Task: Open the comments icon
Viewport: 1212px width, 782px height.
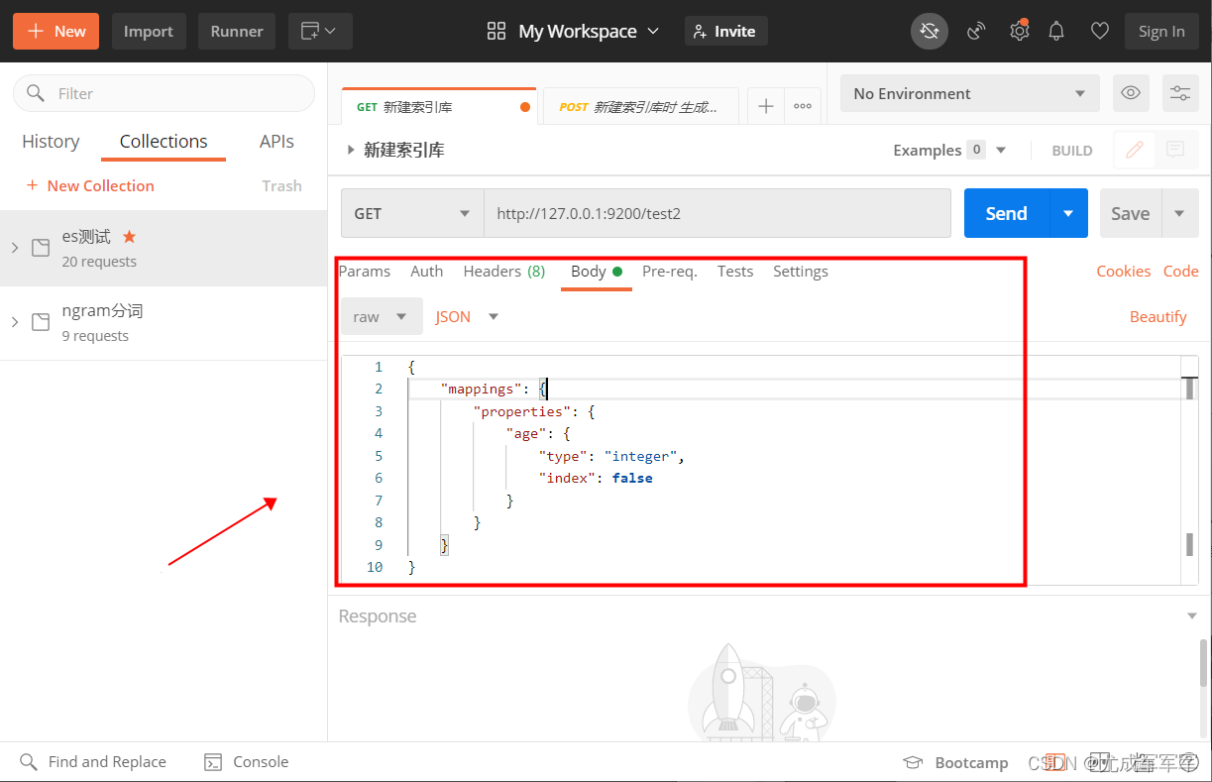Action: point(1175,150)
